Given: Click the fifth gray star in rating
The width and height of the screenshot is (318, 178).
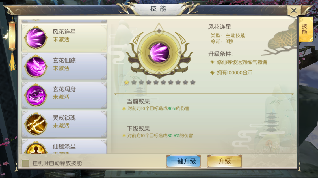Looking at the screenshot, I should pyautogui.click(x=163, y=82).
